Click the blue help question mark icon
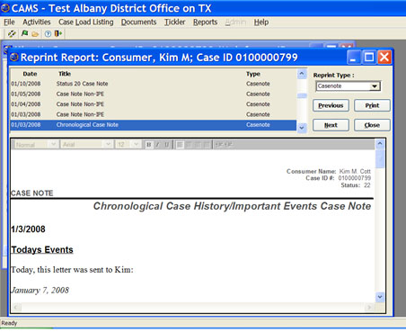This screenshot has height=332, width=406. pos(48,34)
